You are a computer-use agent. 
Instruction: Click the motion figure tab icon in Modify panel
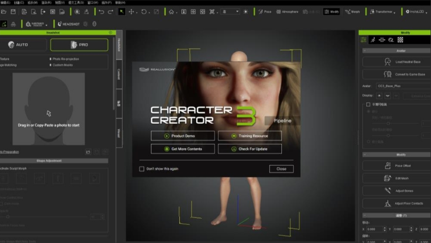click(373, 40)
